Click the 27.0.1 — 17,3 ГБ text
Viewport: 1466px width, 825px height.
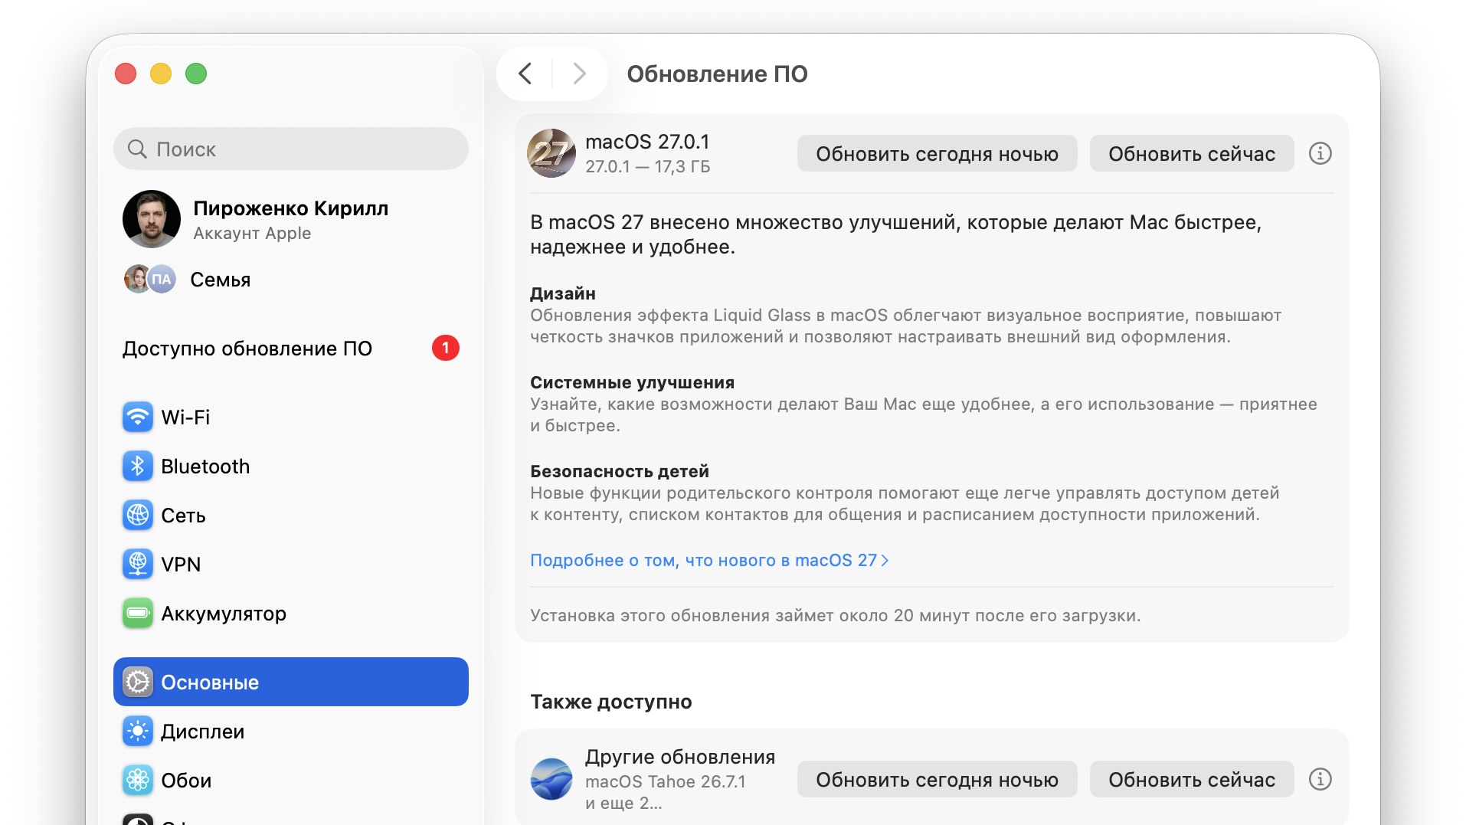click(x=648, y=167)
